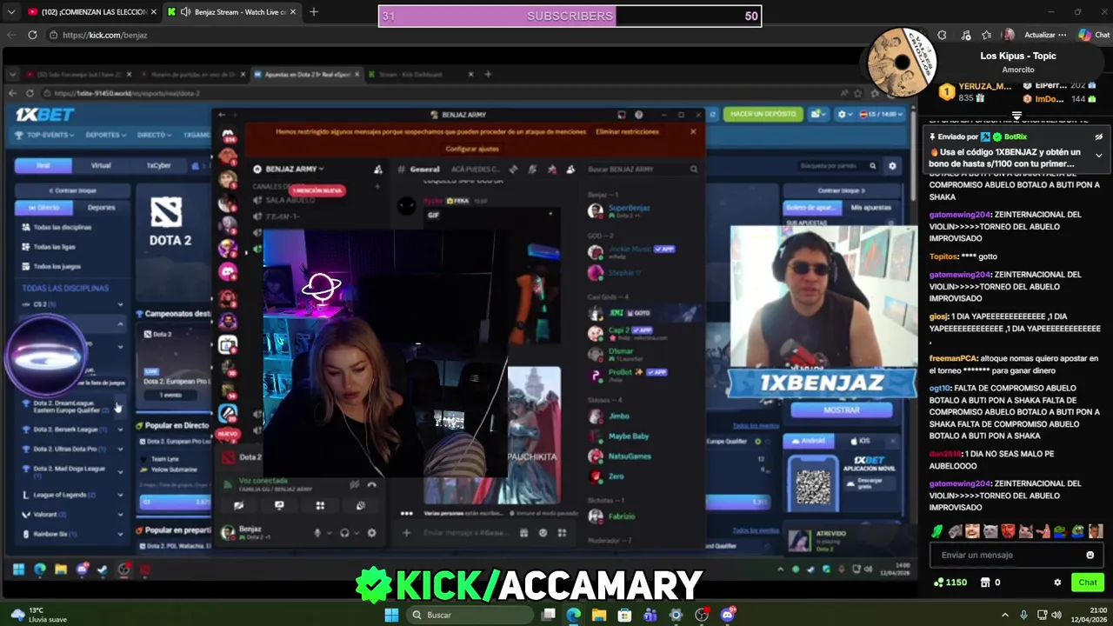Image resolution: width=1113 pixels, height=626 pixels.
Task: Open Copilot Chat in browser toolbar
Action: coord(1093,35)
